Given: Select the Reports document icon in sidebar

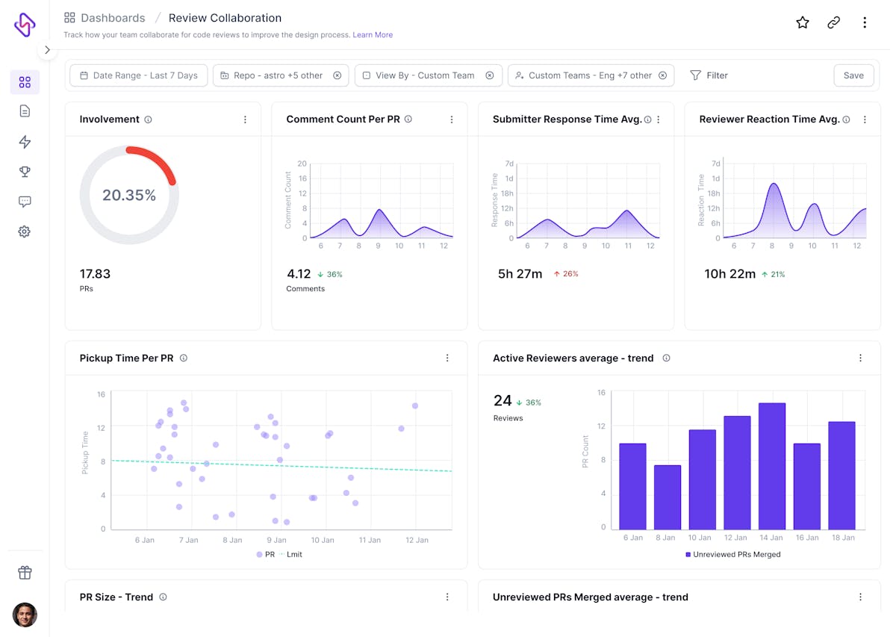Looking at the screenshot, I should 25,111.
